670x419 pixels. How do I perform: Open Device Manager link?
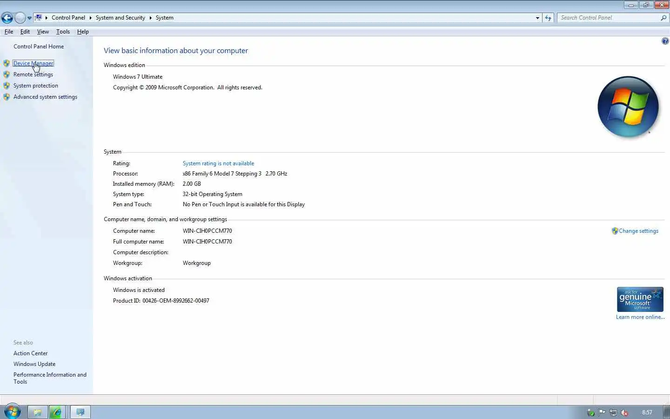coord(33,63)
